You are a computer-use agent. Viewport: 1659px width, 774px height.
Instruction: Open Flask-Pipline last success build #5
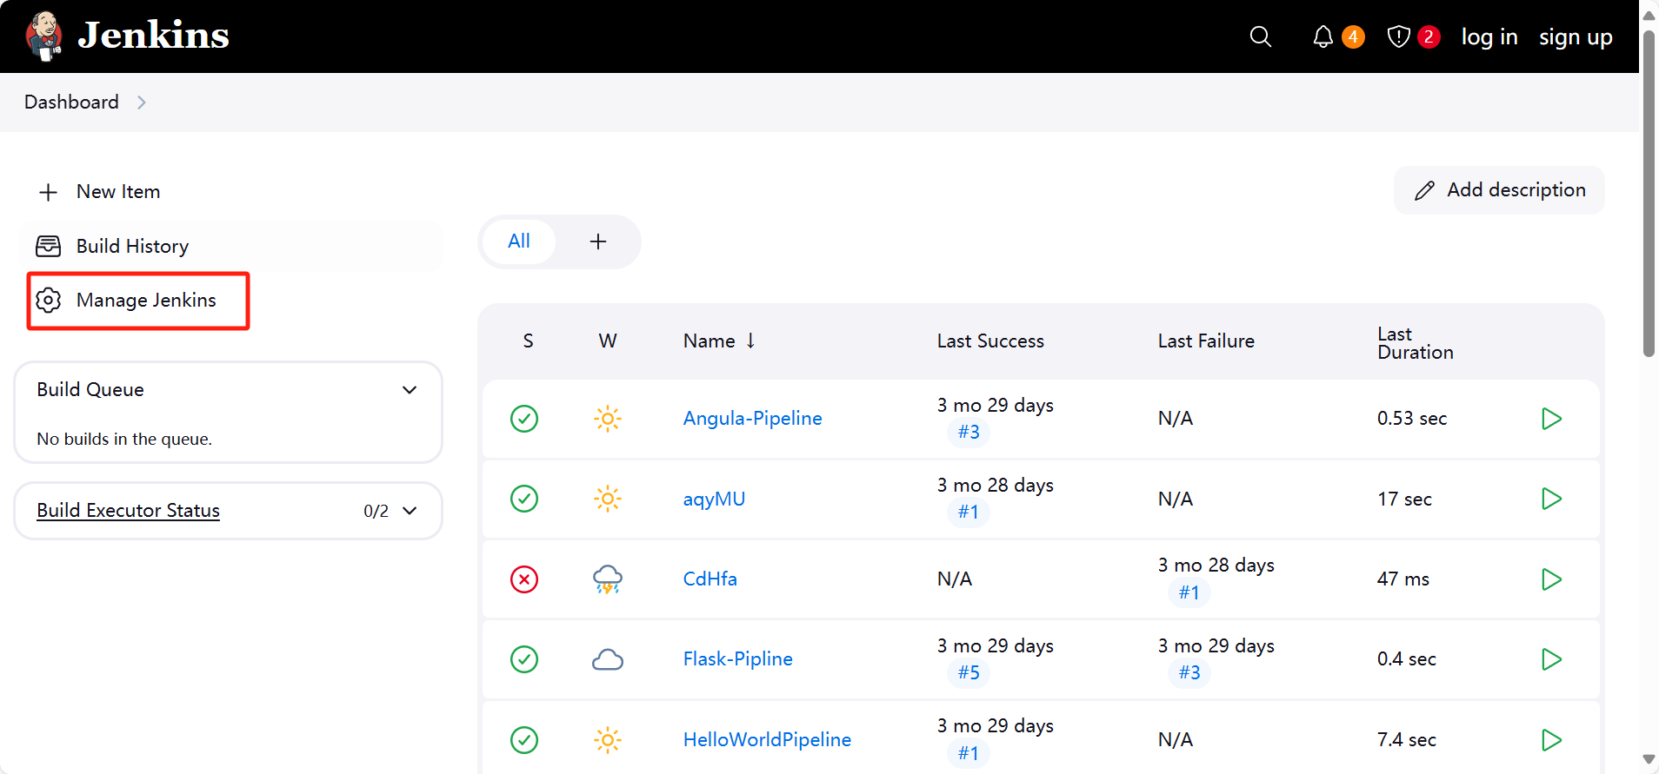[969, 672]
